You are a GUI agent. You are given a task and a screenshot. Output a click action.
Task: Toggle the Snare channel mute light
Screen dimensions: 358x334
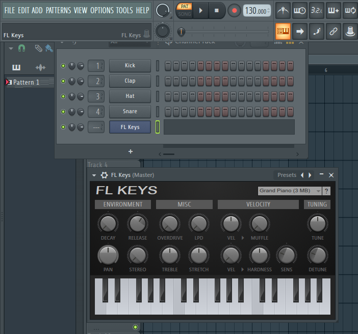[x=63, y=112]
